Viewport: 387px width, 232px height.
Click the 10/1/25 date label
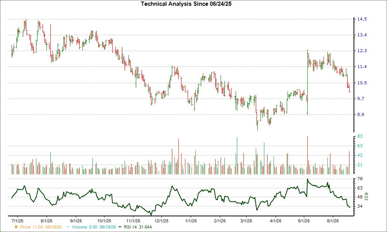[x=104, y=221]
